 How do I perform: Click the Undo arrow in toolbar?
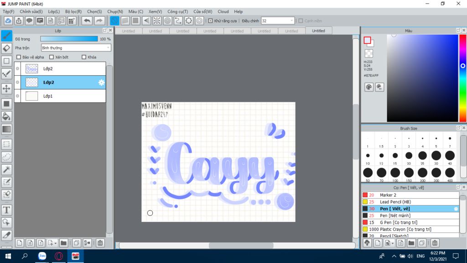[87, 21]
